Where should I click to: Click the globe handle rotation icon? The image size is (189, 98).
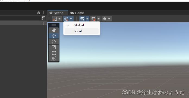66,19
